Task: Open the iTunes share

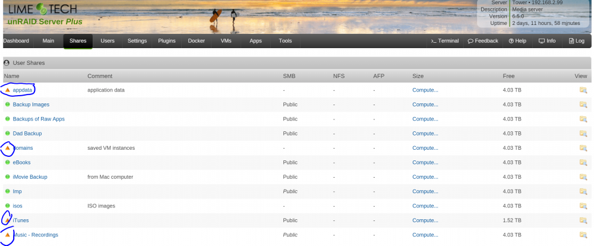Action: click(21, 220)
